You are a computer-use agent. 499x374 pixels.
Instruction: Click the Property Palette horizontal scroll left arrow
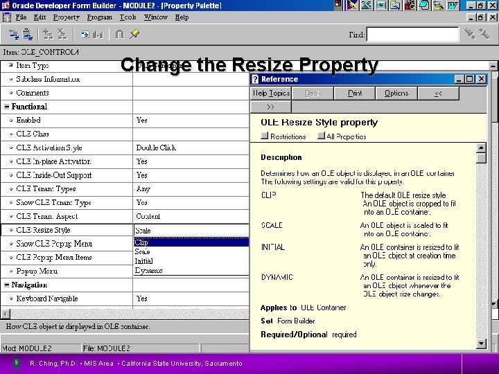click(6, 314)
